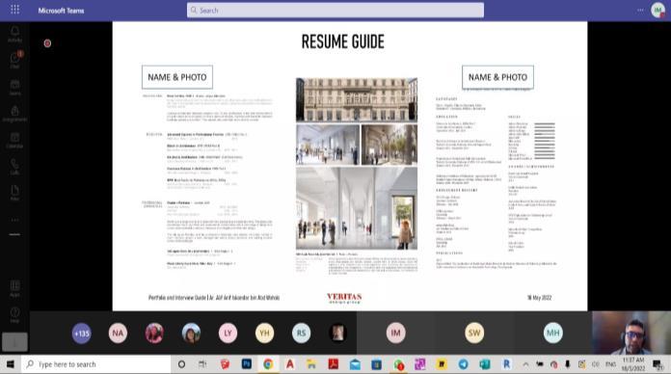
Task: Select participant IM avatar tile
Action: pyautogui.click(x=396, y=333)
